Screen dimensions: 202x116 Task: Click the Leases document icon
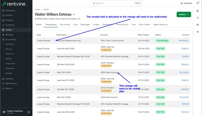coord(3,30)
